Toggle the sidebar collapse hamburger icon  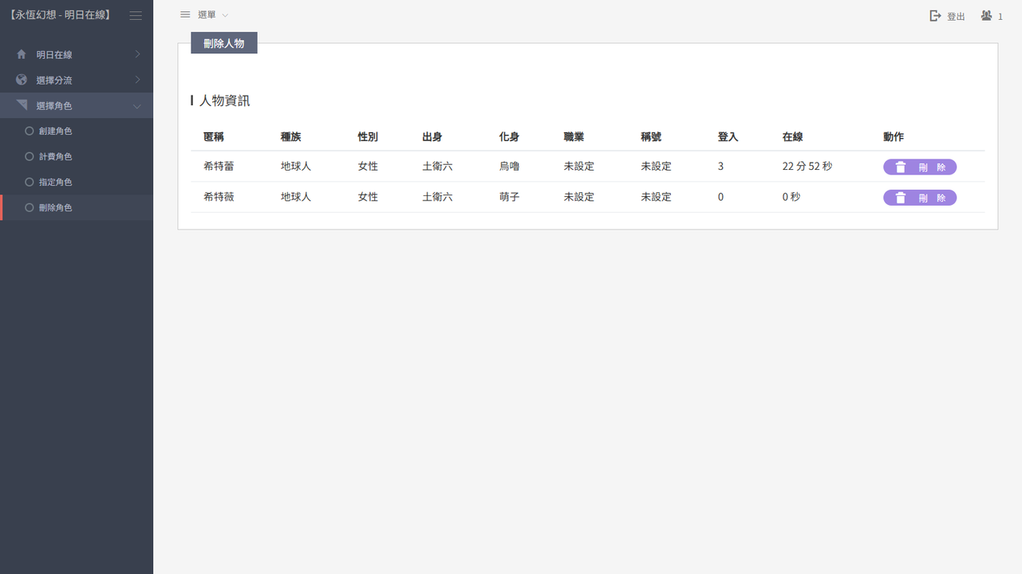point(136,15)
